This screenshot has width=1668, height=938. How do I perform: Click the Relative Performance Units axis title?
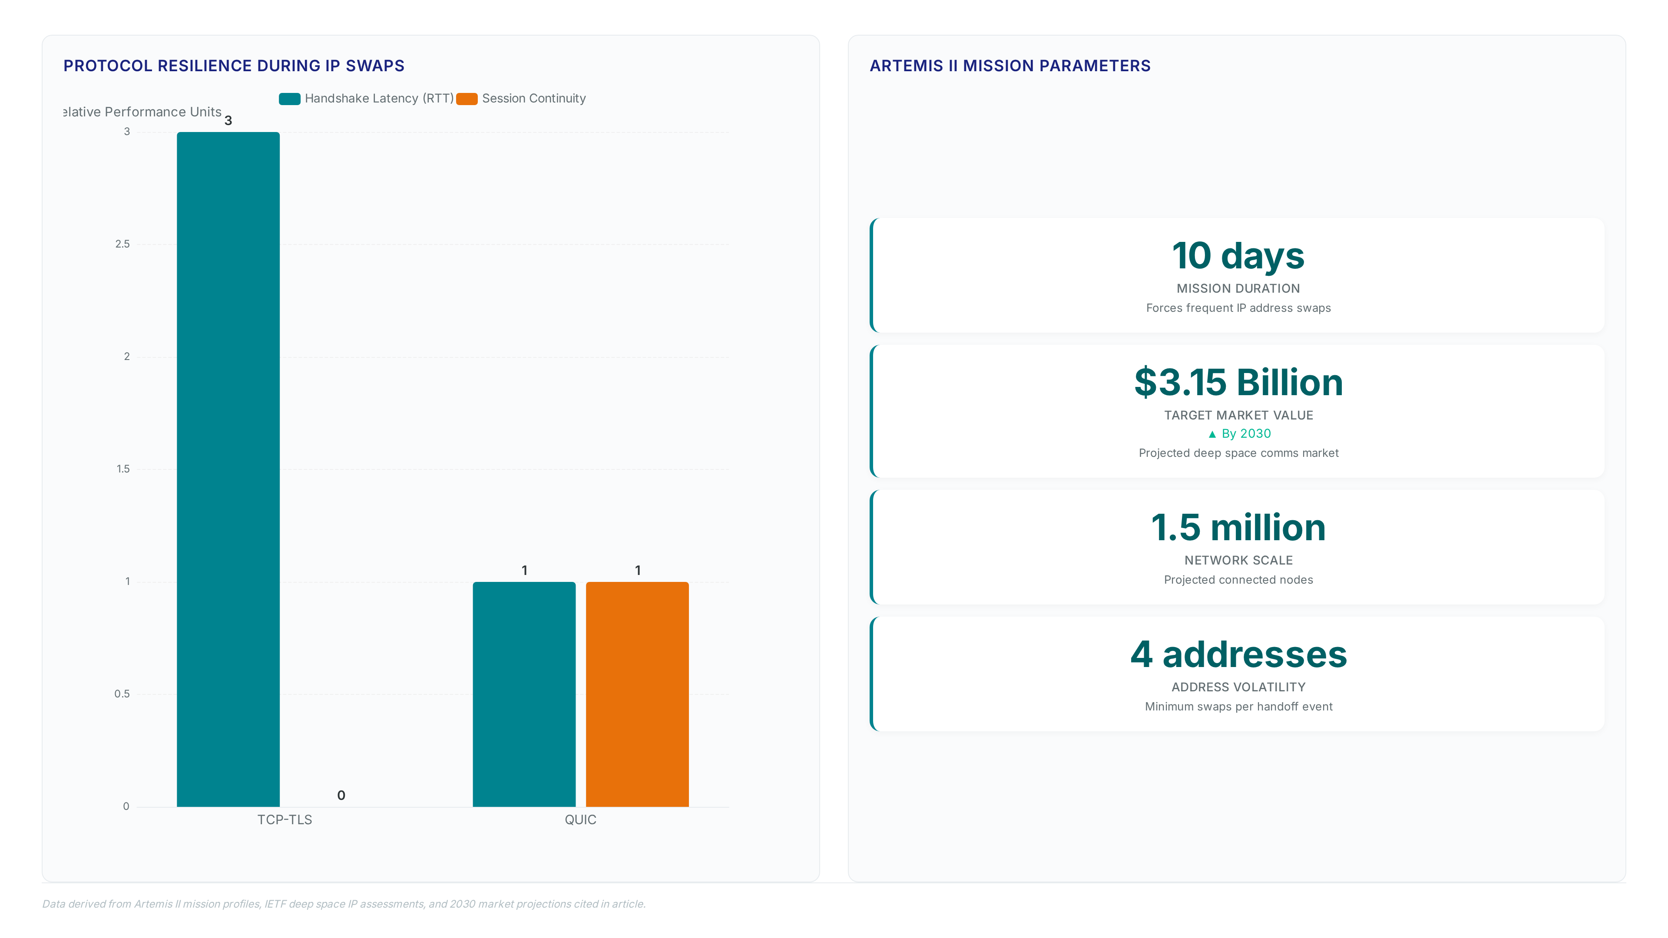click(x=142, y=112)
